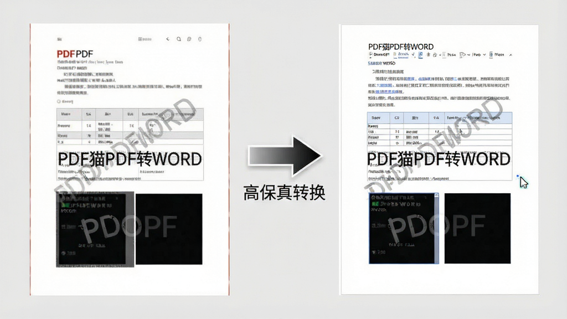Select the radio circle above the PDF table
This screenshot has width=567, height=319.
tap(59, 101)
